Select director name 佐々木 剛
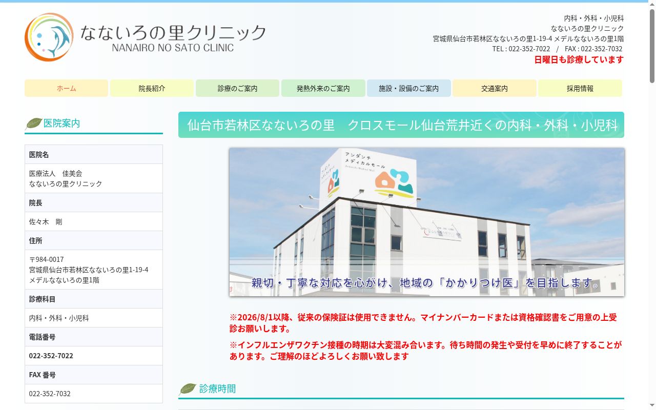 (x=94, y=221)
